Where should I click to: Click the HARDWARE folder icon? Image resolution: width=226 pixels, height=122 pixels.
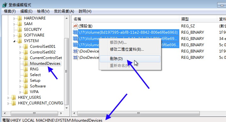click(x=20, y=18)
